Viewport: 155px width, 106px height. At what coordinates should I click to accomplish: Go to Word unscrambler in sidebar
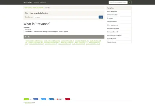119,25
